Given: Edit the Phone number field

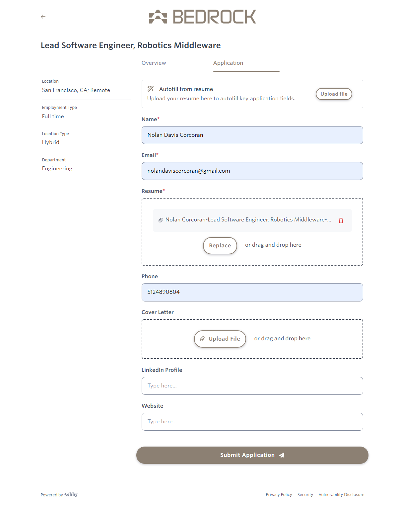Looking at the screenshot, I should coord(252,292).
